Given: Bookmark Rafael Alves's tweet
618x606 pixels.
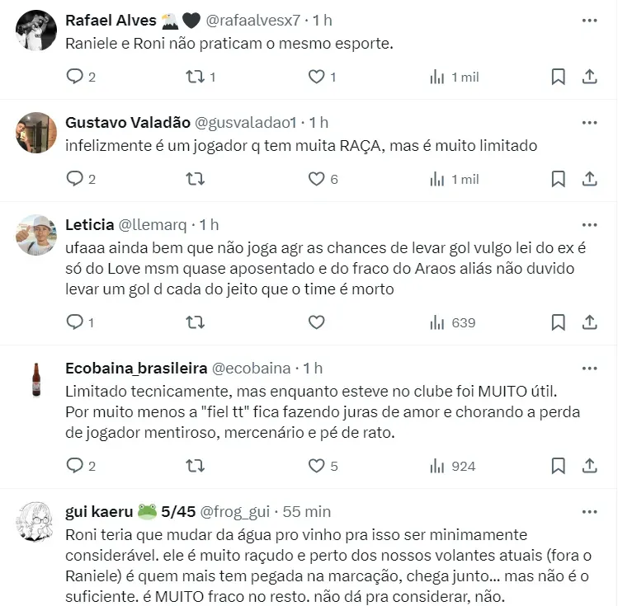Looking at the screenshot, I should 558,77.
